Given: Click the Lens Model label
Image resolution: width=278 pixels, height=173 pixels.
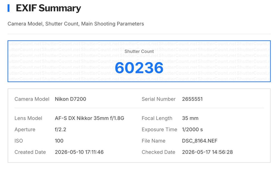Looking at the screenshot, I should click(28, 118).
